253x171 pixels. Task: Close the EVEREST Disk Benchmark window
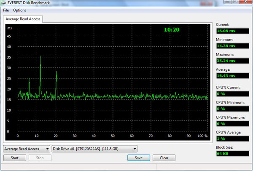pos(246,2)
